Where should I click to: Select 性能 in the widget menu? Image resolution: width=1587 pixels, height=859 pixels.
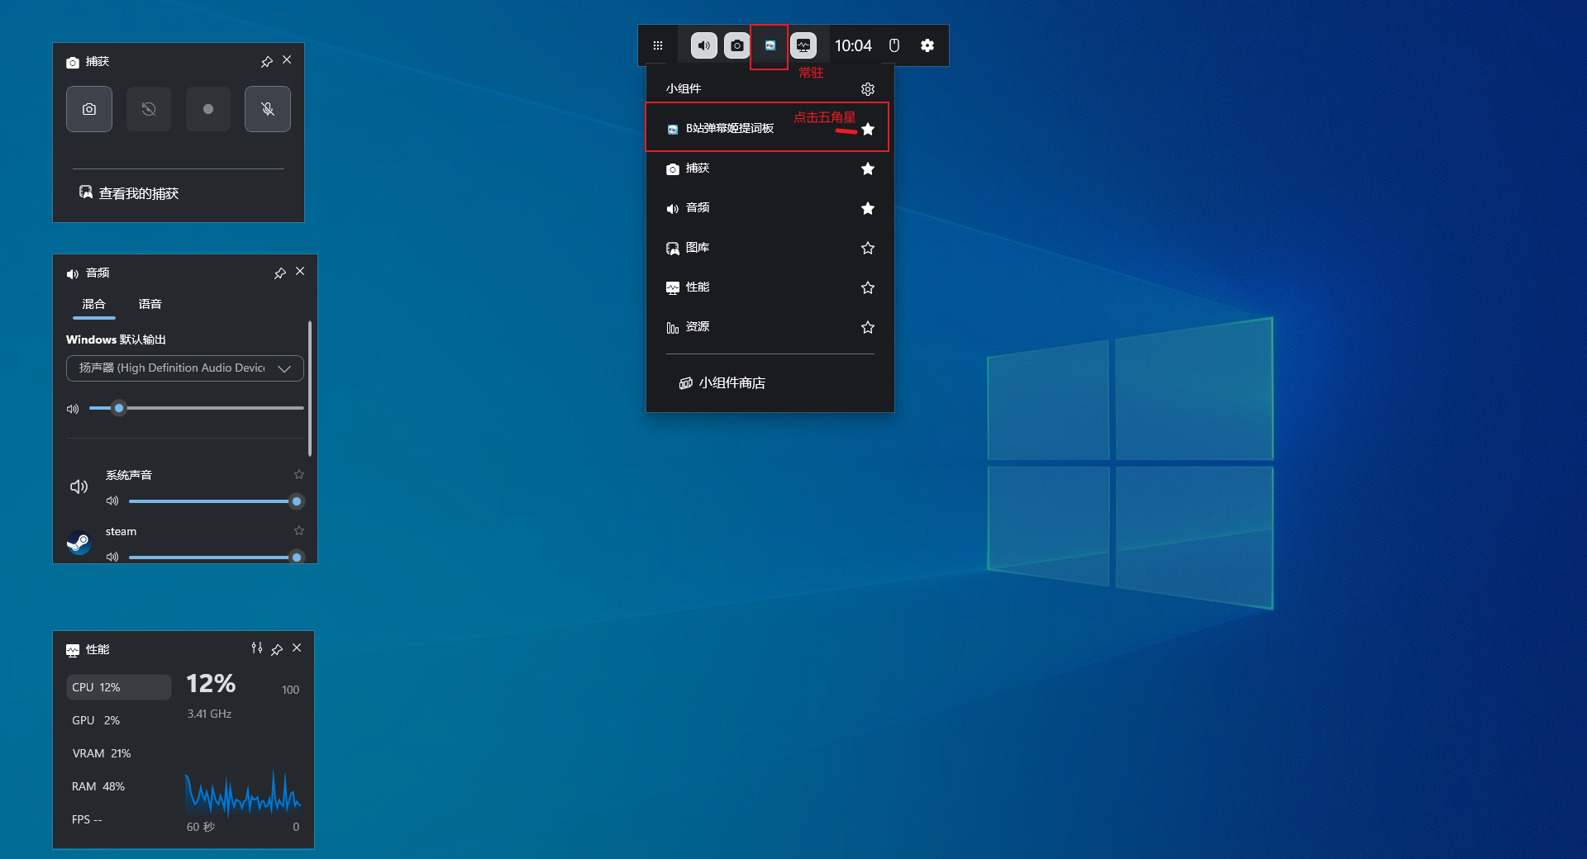coord(698,287)
